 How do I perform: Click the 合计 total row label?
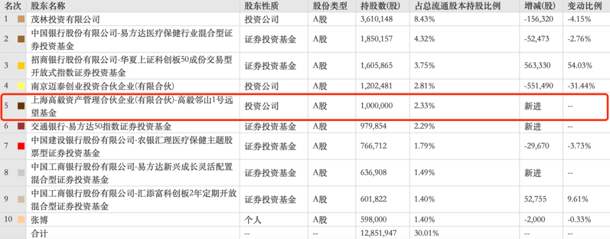pos(40,233)
